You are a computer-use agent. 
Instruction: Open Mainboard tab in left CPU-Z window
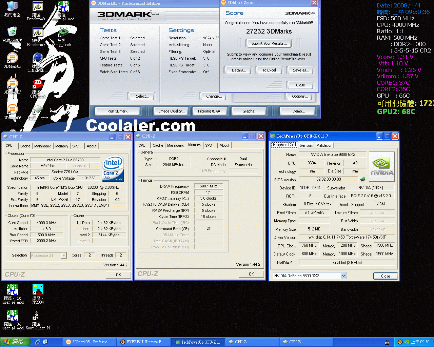click(43, 146)
